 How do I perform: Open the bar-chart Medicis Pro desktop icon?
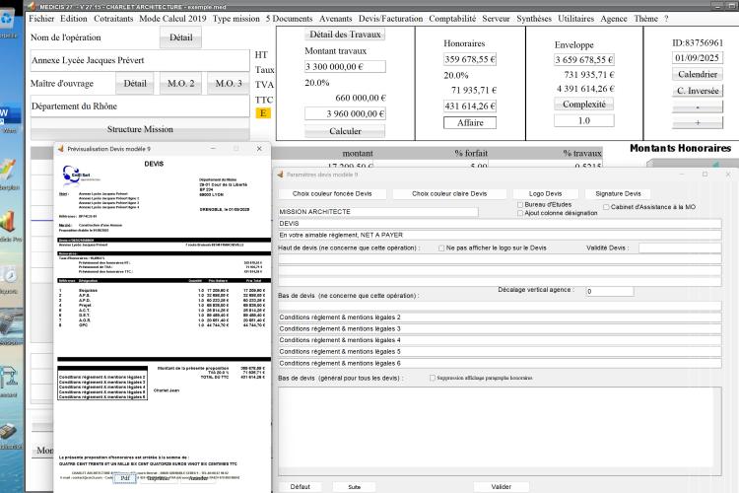[x=8, y=223]
